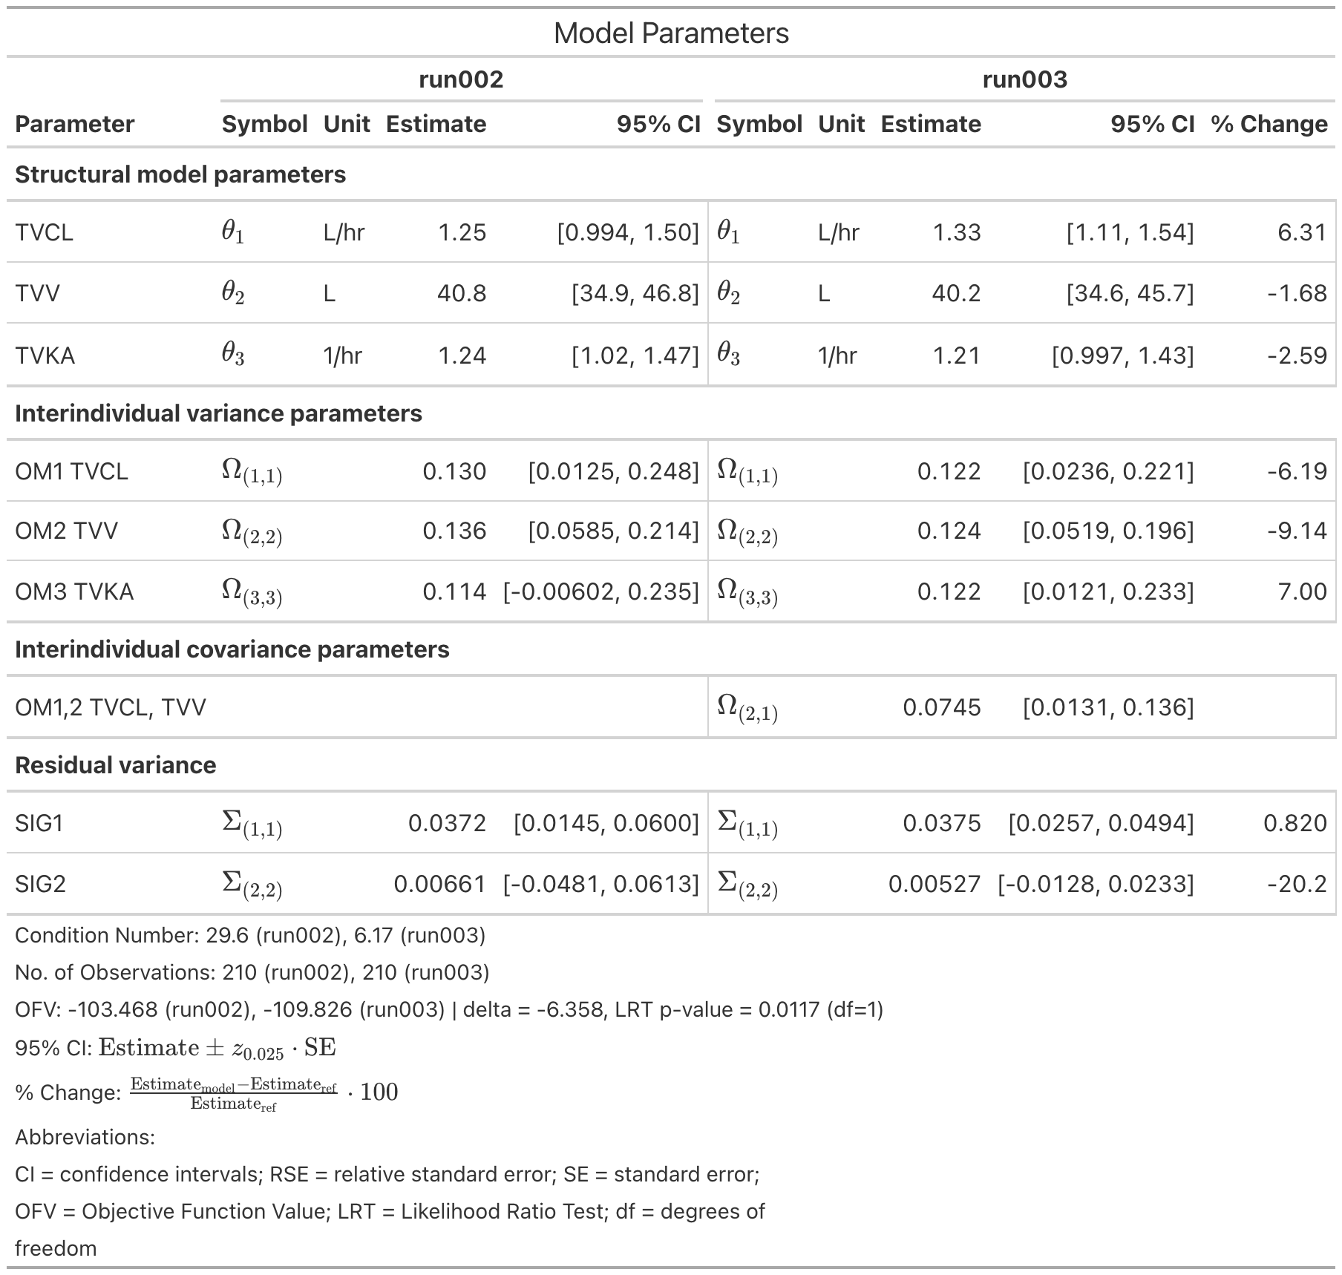Select the TVV parameter row label

37,293
